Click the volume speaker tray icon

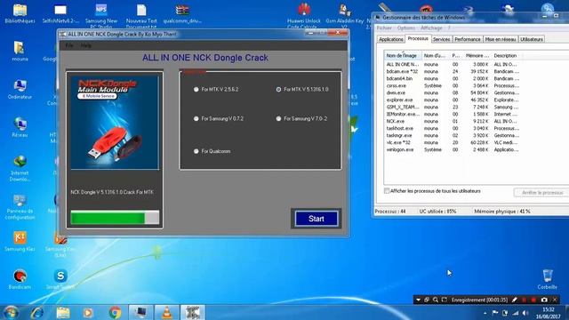coord(525,313)
